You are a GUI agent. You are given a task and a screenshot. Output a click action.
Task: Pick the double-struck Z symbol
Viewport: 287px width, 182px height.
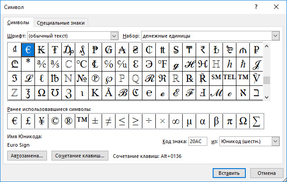tap(15, 93)
